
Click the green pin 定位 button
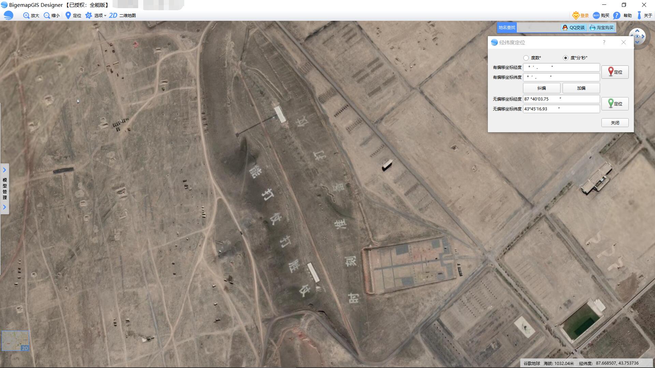[615, 104]
